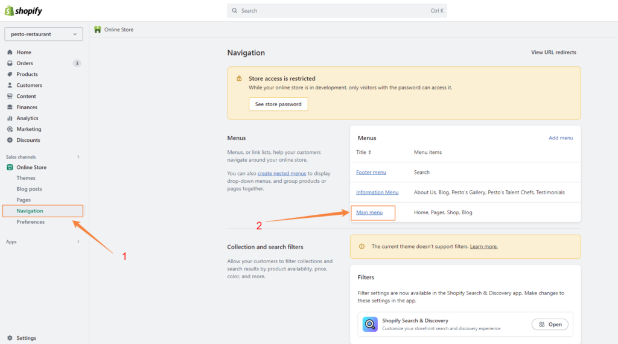Open Home via its house icon
This screenshot has height=344, width=618.
point(10,53)
